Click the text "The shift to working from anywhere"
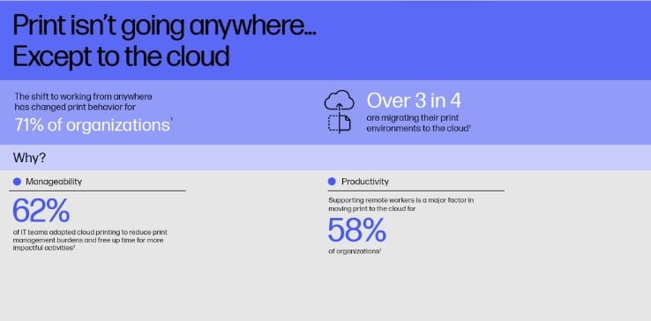Viewport: 651px width, 321px height. [84, 96]
